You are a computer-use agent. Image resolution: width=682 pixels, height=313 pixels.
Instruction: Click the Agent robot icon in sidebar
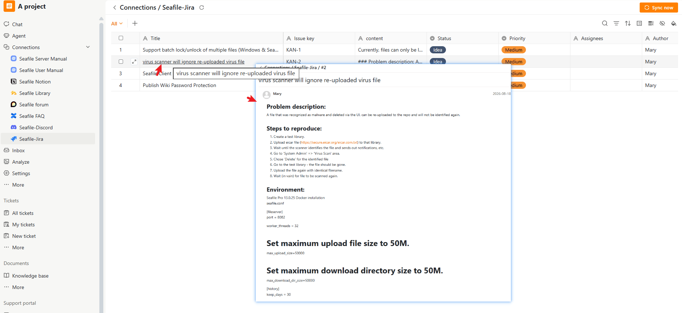6,36
